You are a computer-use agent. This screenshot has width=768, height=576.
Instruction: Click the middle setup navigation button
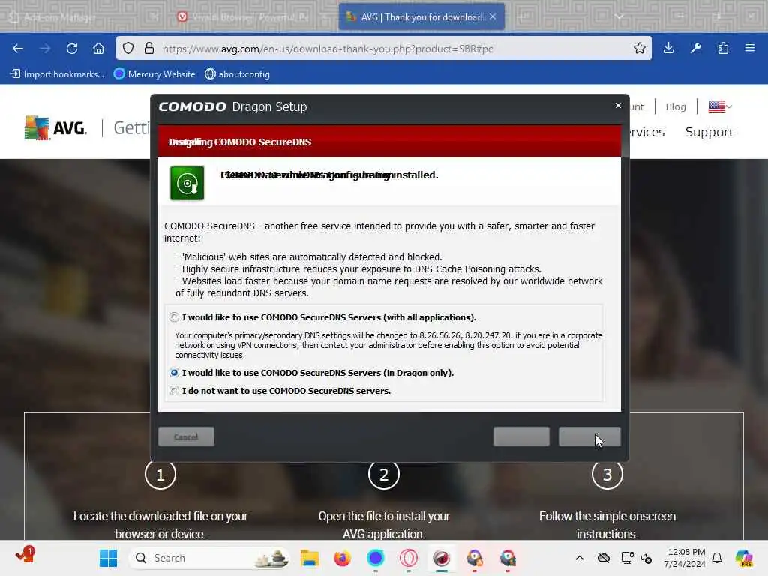tap(522, 436)
